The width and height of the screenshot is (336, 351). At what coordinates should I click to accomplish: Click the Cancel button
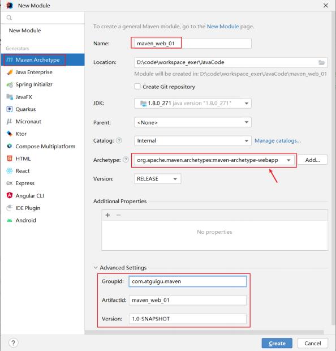point(312,343)
